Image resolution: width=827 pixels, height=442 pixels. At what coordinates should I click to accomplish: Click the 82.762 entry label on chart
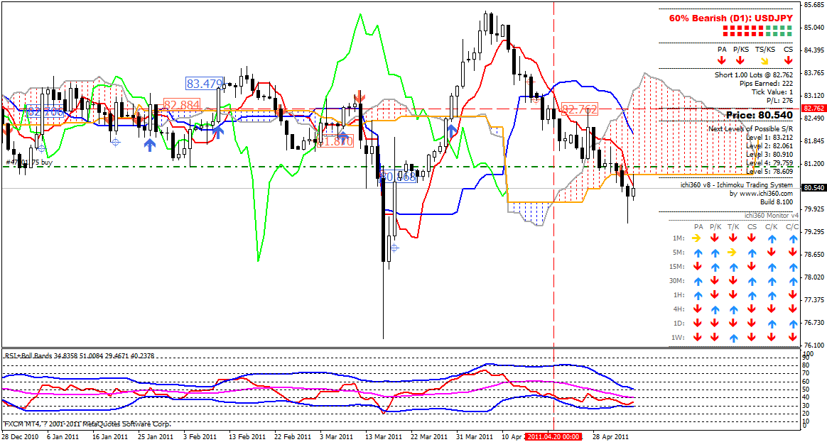click(579, 109)
